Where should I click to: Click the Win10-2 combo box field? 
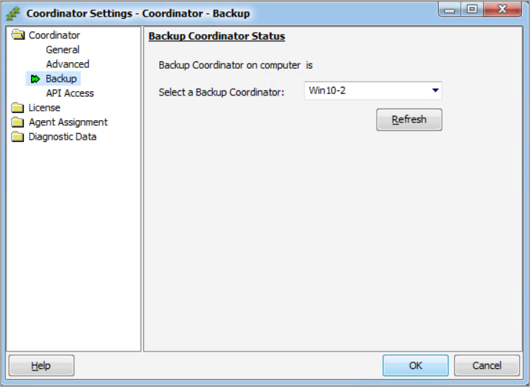tap(365, 90)
